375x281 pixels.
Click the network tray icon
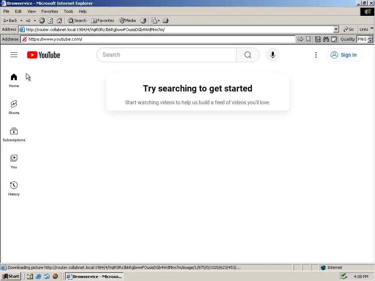[x=344, y=277]
